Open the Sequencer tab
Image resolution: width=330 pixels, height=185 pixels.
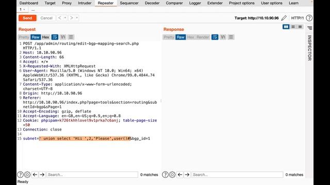pos(129,3)
